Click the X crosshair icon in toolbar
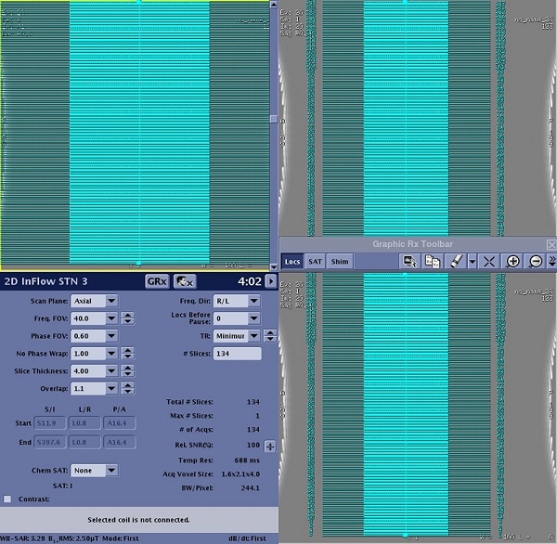The image size is (557, 544). (x=489, y=262)
